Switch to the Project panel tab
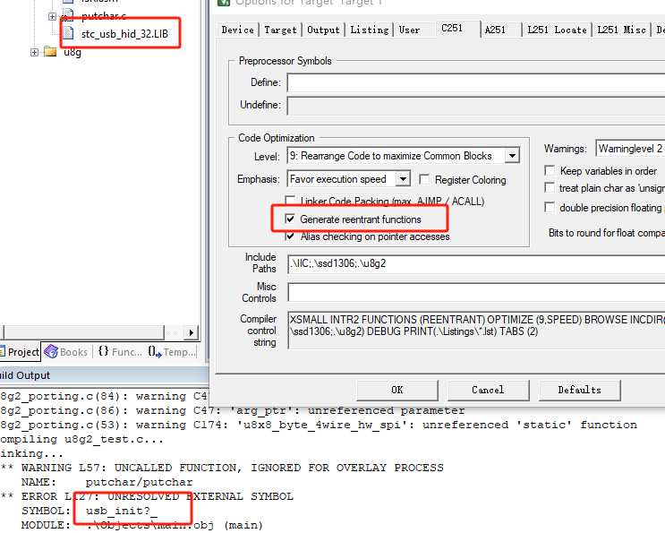Screen dimensions: 665x533 pos(20,352)
